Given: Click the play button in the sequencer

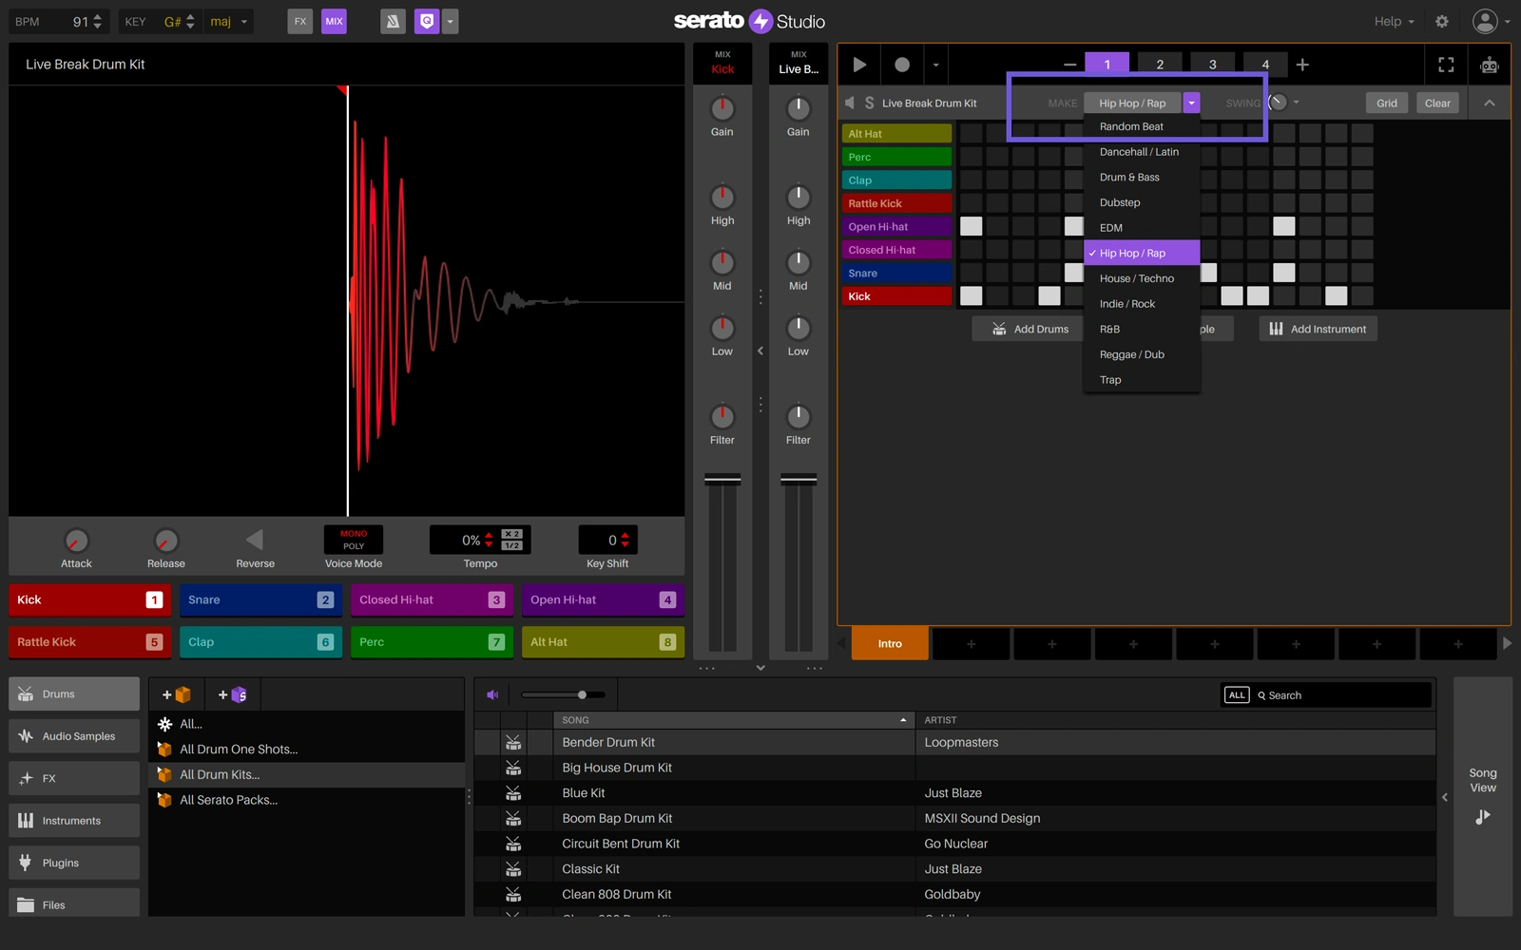Looking at the screenshot, I should [x=859, y=65].
